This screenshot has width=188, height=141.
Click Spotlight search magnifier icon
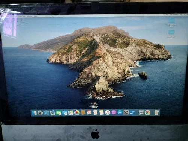185,15
